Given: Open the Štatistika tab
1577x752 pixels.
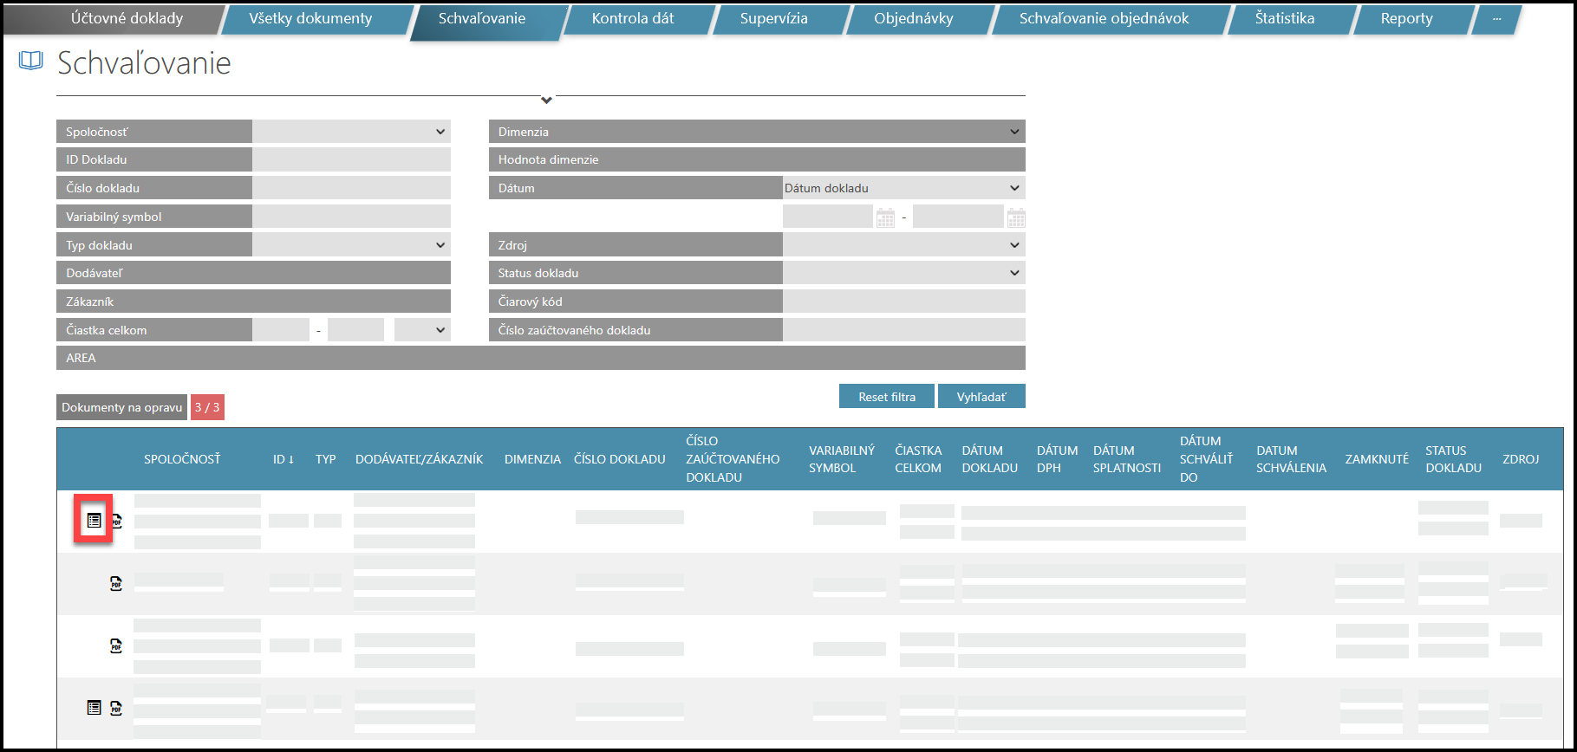Looking at the screenshot, I should (x=1284, y=18).
